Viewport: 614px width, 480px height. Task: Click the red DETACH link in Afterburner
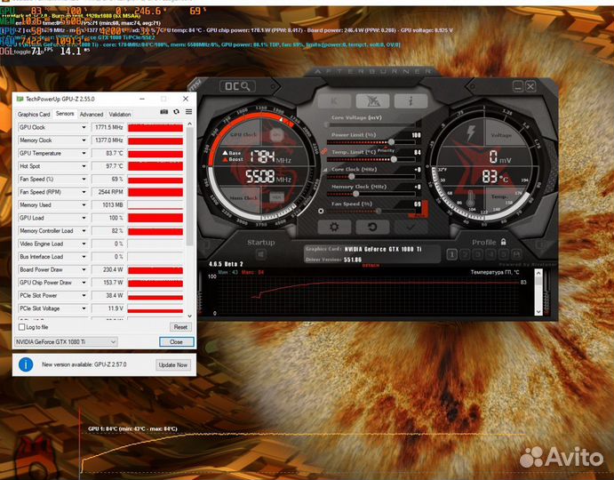pyautogui.click(x=371, y=266)
